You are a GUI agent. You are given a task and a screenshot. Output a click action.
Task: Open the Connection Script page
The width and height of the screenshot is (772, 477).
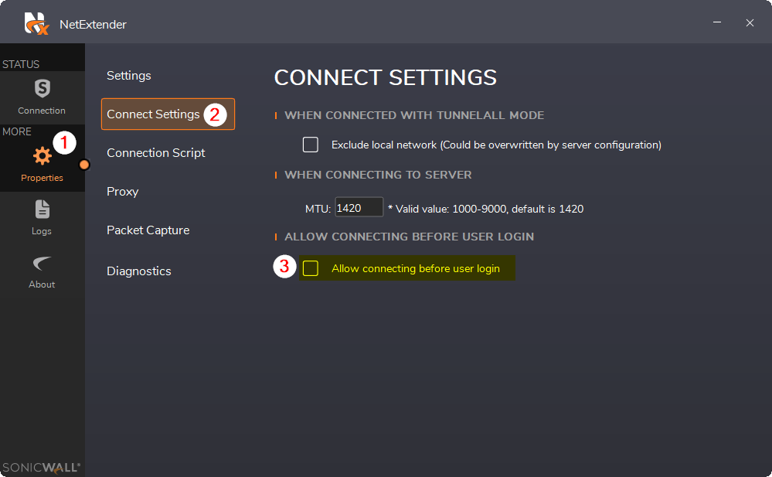[155, 153]
